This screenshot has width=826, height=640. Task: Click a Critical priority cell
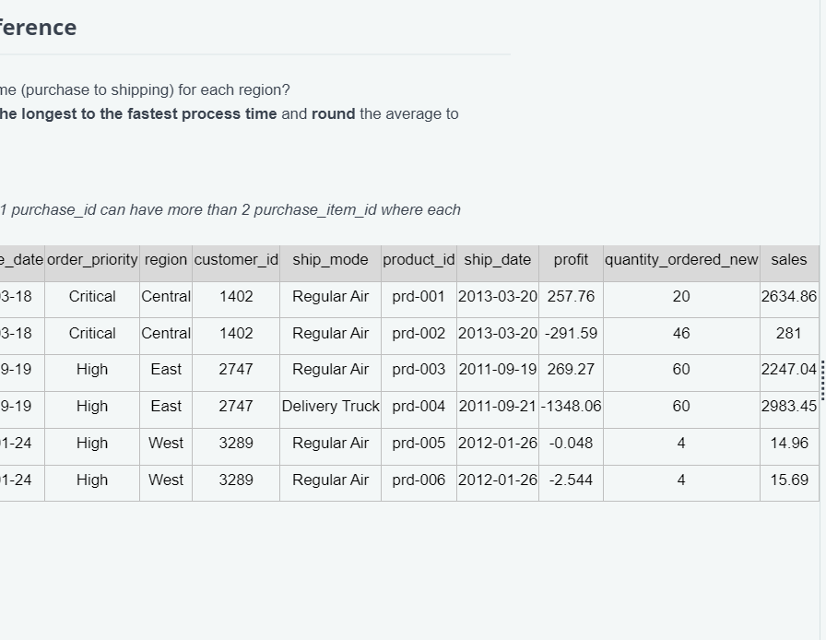coord(92,297)
